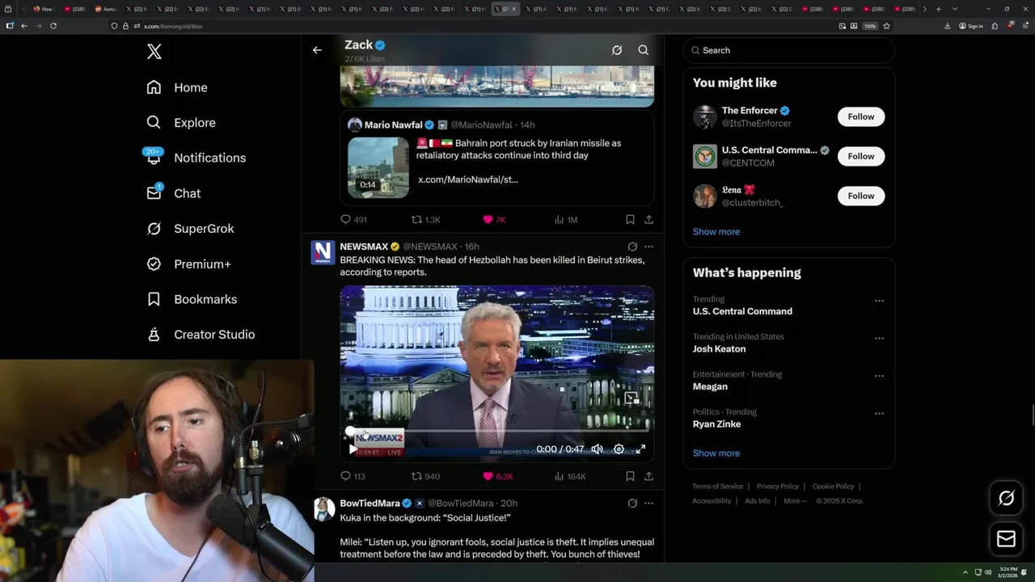Screen dimensions: 1035x582
Task: Open more options on the BowTiedMara post
Action: click(x=648, y=503)
